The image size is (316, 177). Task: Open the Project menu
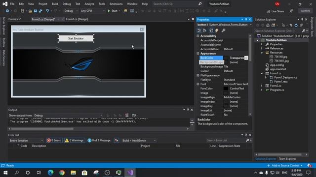point(43,4)
